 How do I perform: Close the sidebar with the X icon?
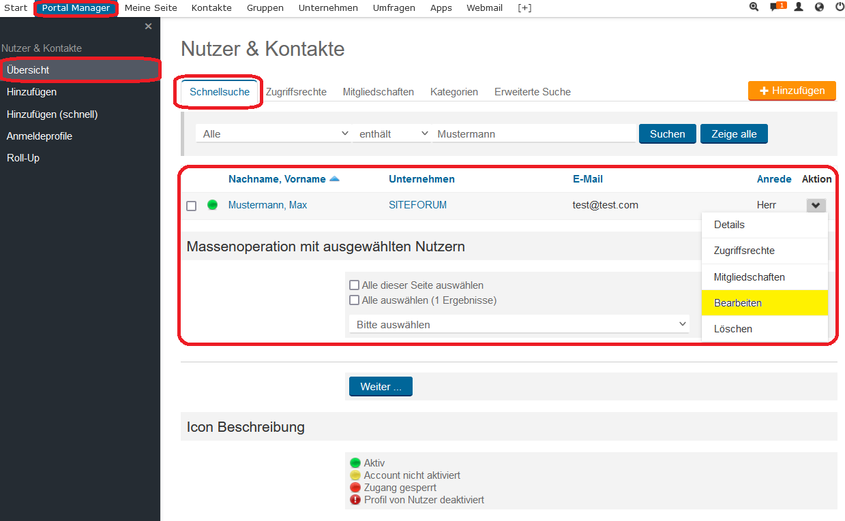pos(148,27)
